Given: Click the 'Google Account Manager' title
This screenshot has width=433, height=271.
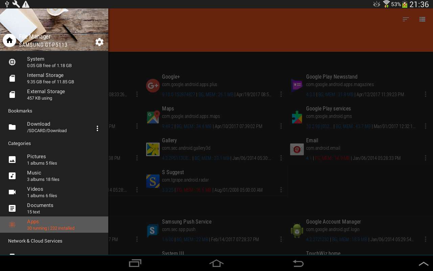Looking at the screenshot, I should [334, 222].
